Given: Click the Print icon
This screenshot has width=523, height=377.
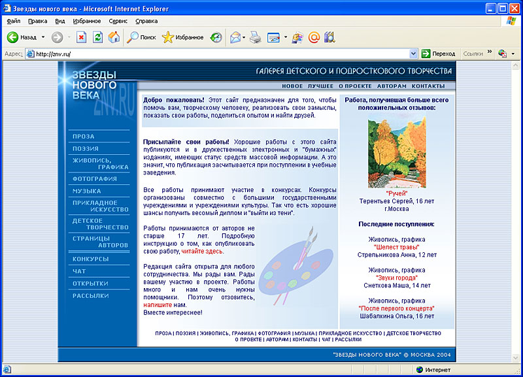Looking at the screenshot, I should [254, 37].
